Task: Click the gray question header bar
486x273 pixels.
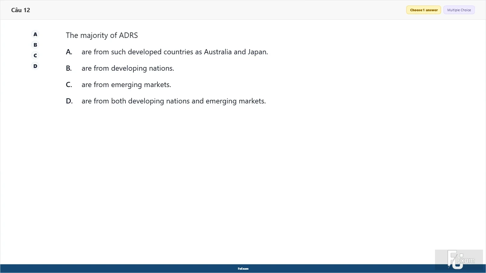Action: click(243, 10)
